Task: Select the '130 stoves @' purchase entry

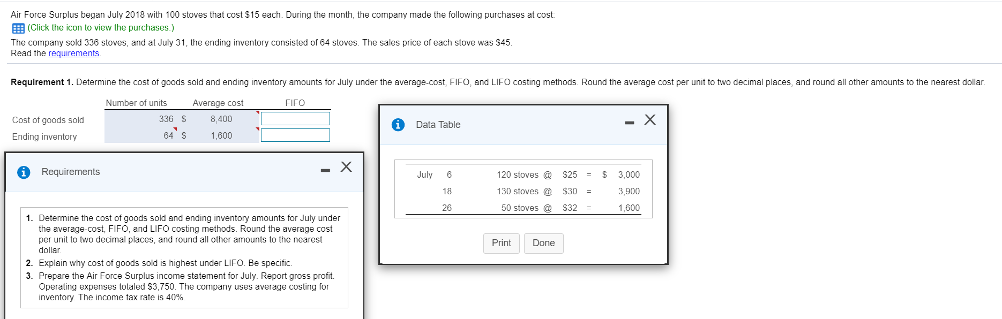Action: point(524,191)
